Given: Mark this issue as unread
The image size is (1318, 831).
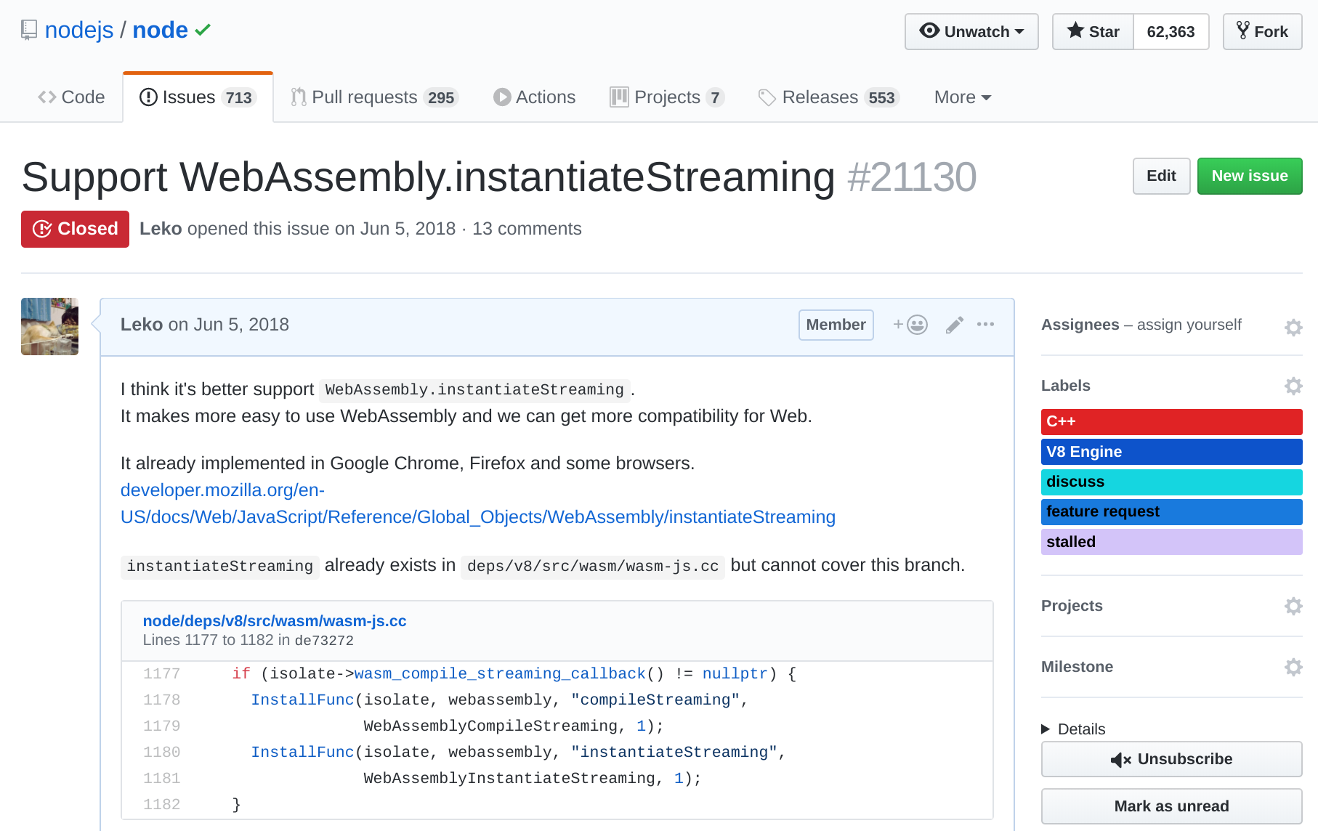Looking at the screenshot, I should (1171, 806).
